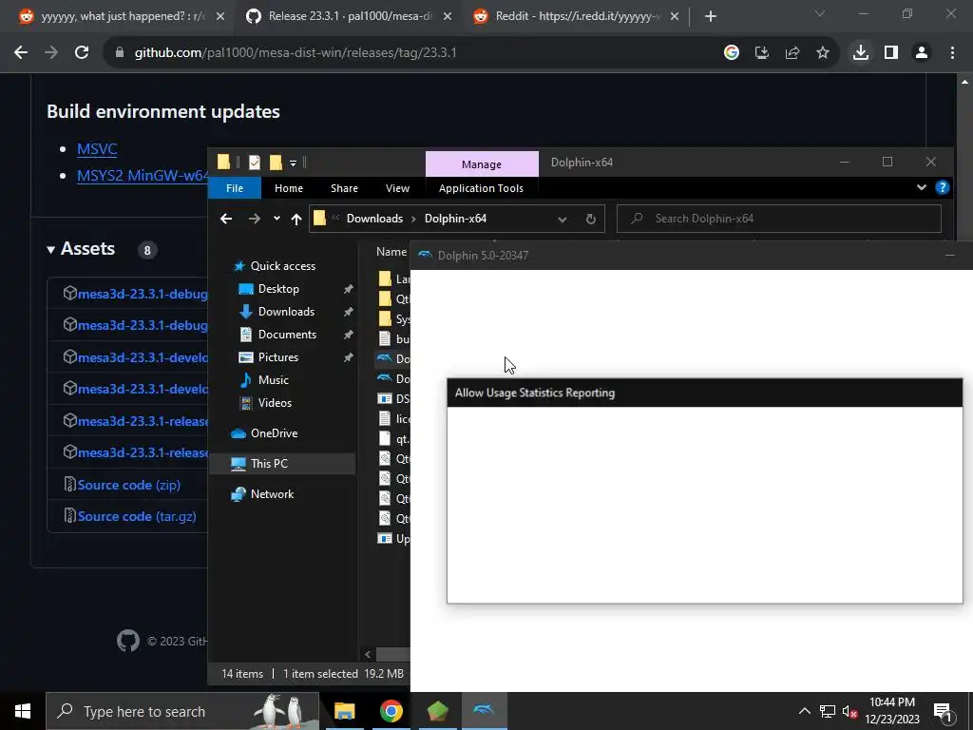Image resolution: width=973 pixels, height=730 pixels.
Task: Open the MSVC link
Action: click(x=97, y=149)
